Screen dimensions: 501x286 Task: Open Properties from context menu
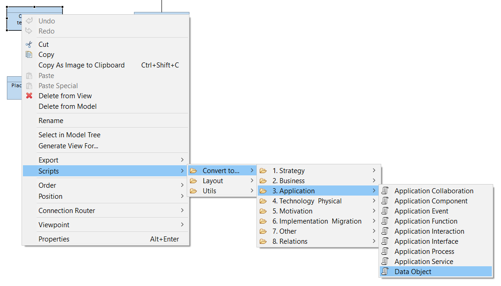pos(106,239)
